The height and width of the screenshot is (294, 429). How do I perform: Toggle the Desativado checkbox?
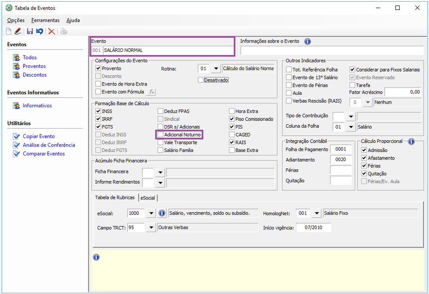click(x=200, y=80)
